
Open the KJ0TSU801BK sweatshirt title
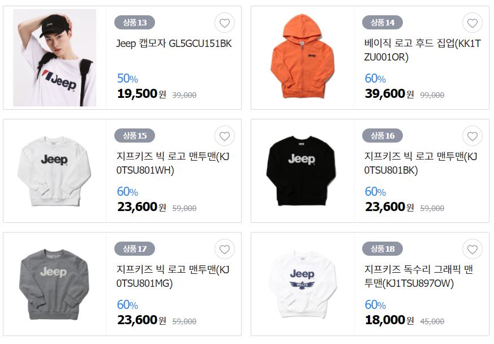tap(421, 163)
